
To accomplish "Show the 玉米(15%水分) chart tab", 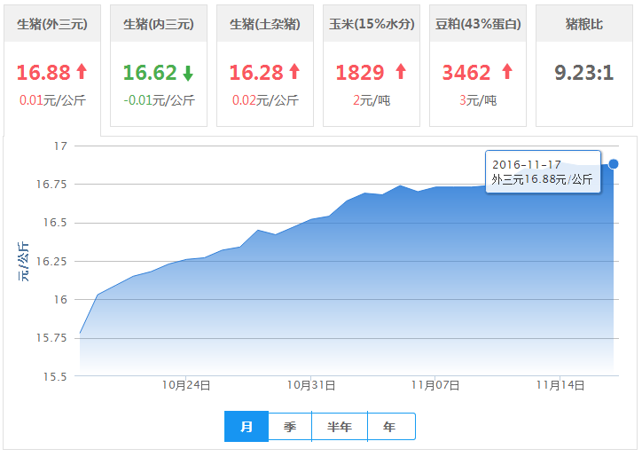I will [x=371, y=24].
